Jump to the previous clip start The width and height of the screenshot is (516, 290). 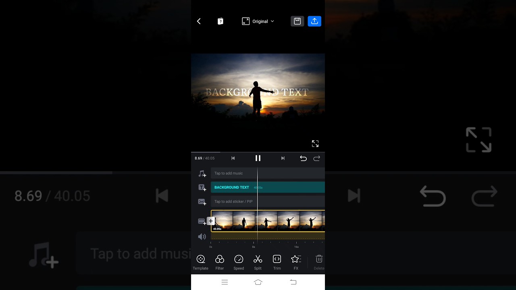click(233, 158)
